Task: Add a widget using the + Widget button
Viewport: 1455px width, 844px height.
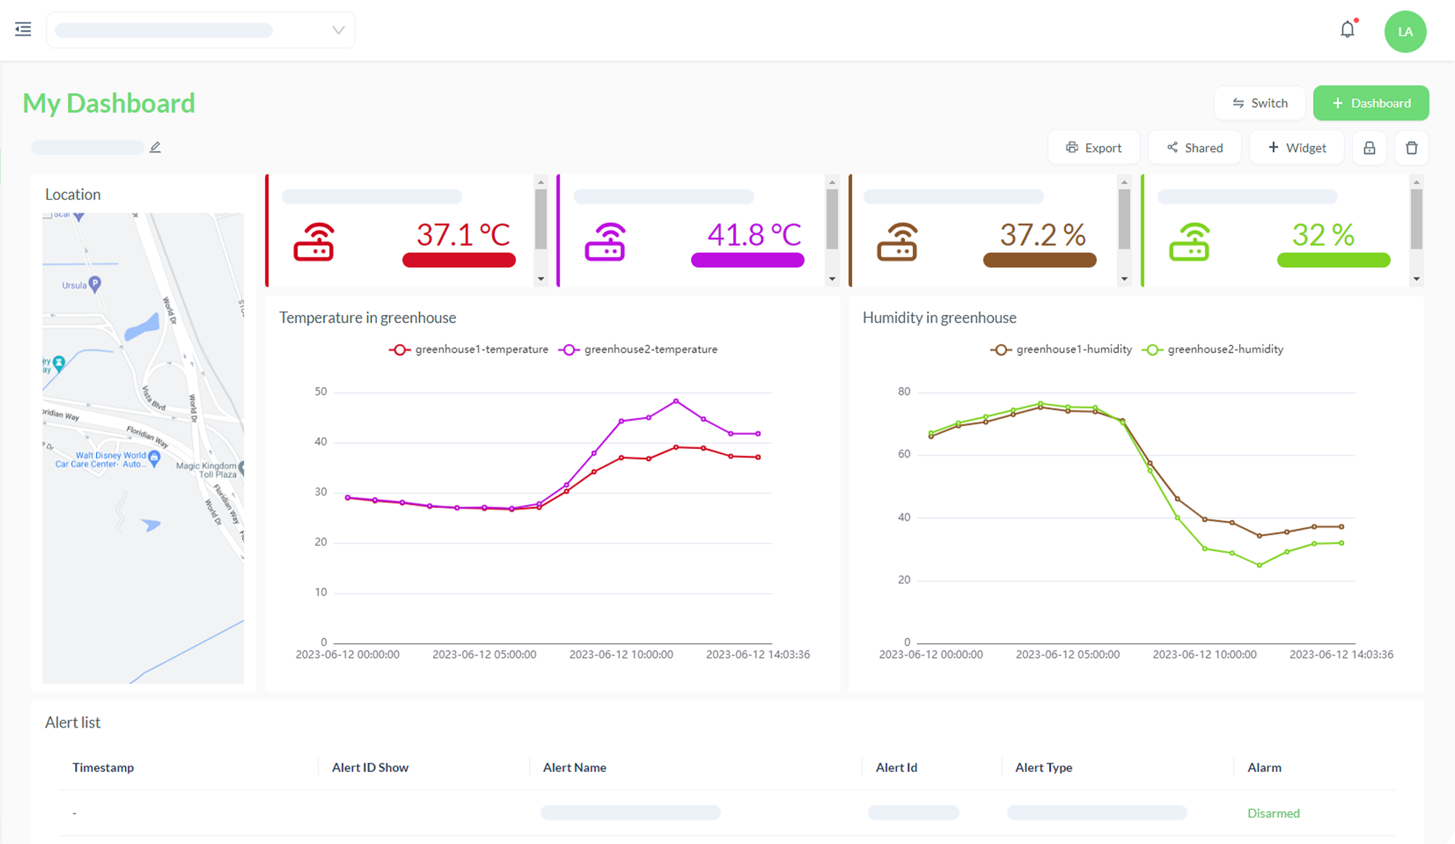Action: click(1296, 147)
